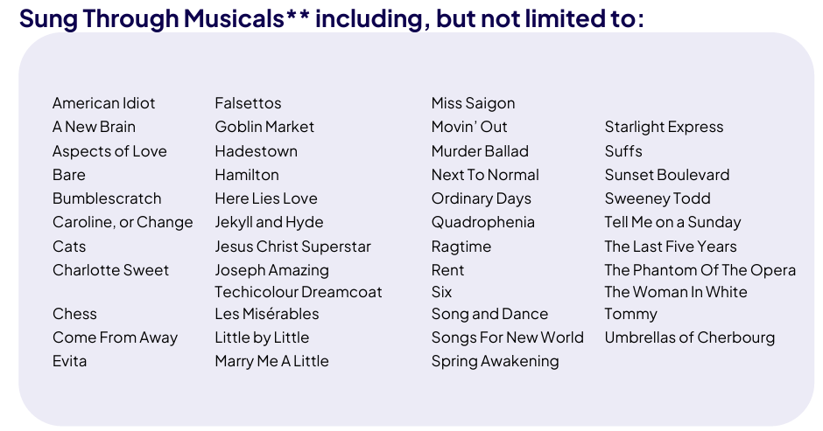This screenshot has width=823, height=431.
Task: Click on Caroline, or Change
Action: coord(123,222)
